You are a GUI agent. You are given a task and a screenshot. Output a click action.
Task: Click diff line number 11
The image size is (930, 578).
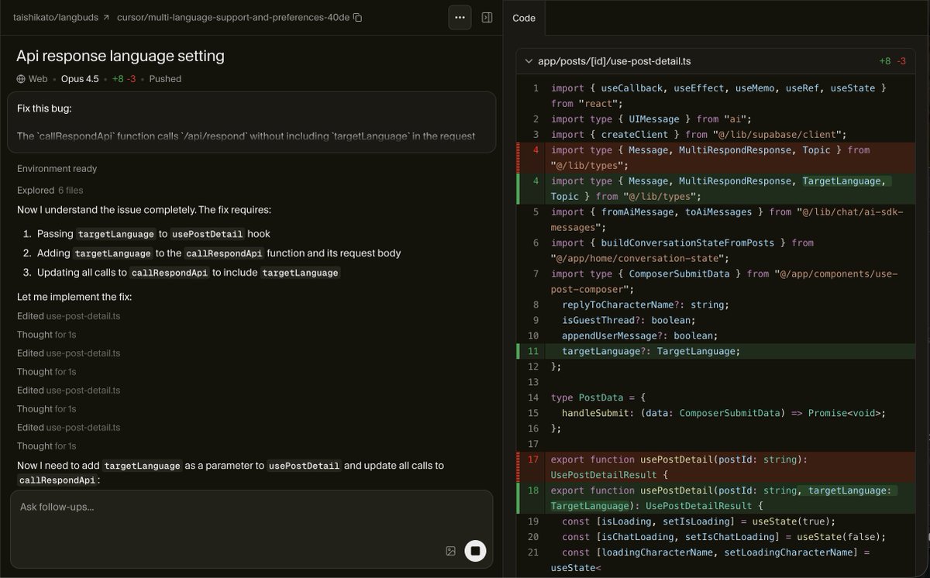tap(532, 351)
